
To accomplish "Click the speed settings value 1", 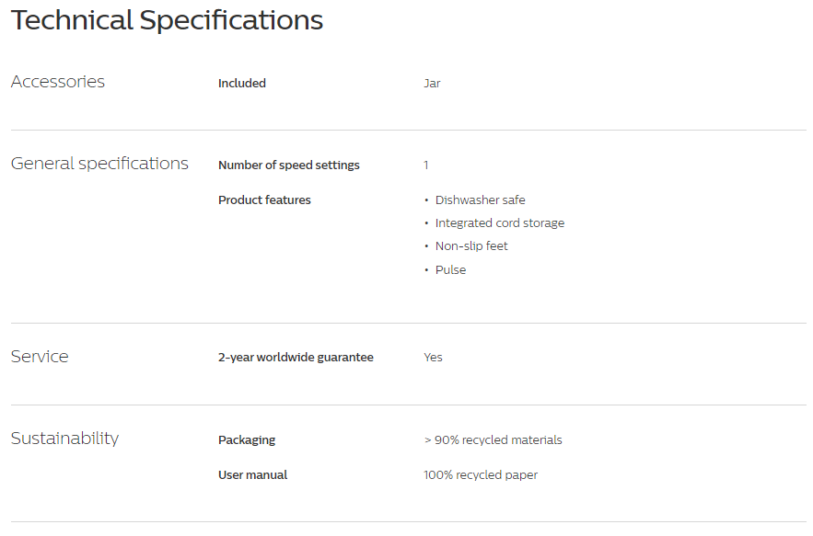I will pyautogui.click(x=426, y=165).
